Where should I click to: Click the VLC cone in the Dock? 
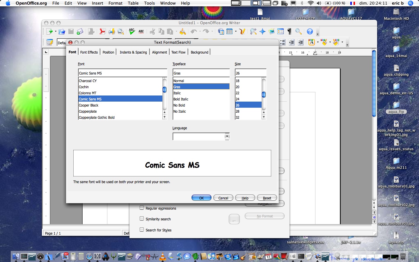163,256
